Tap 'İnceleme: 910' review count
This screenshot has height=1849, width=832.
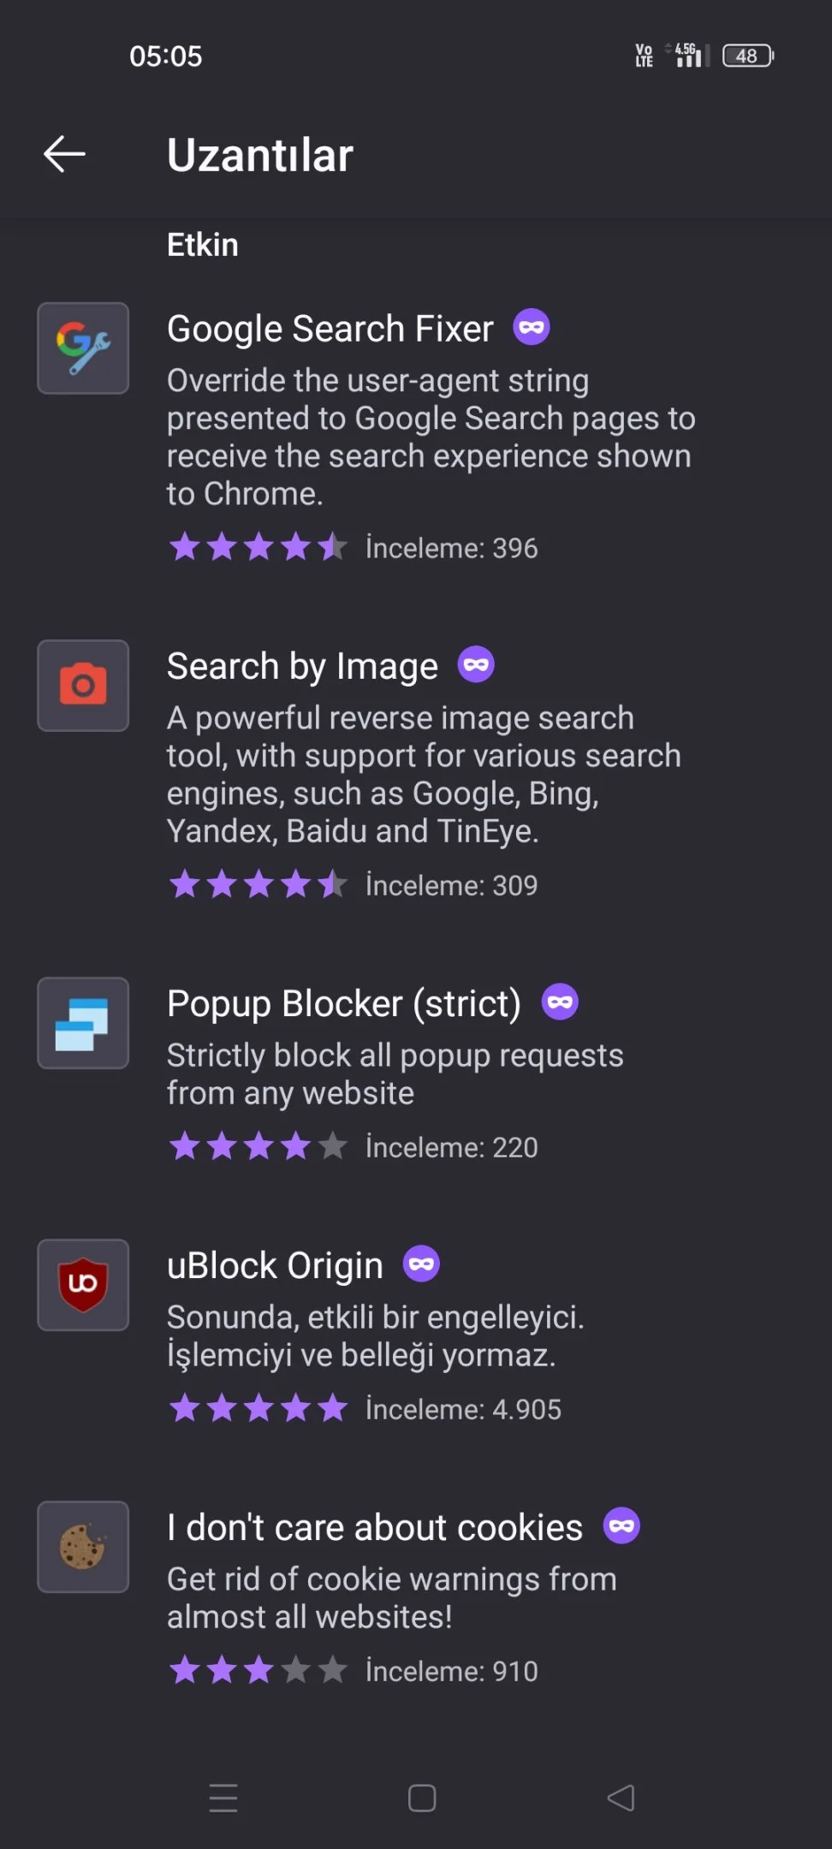[x=452, y=1671]
